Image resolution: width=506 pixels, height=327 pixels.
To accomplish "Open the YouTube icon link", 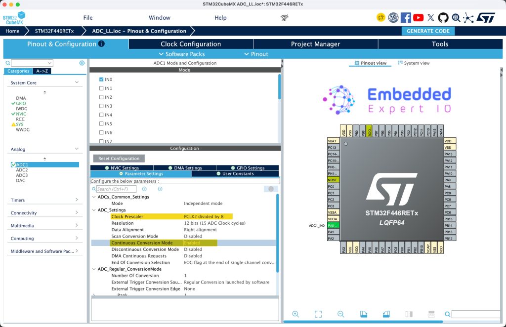I will 418,18.
